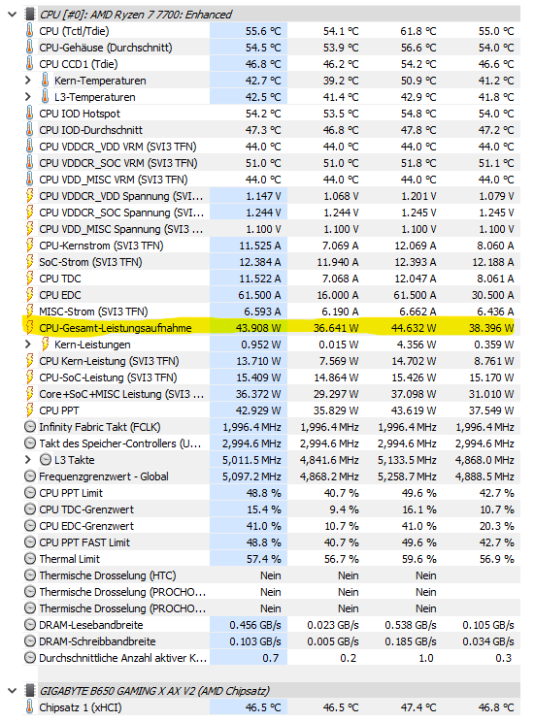The height and width of the screenshot is (722, 534).
Task: Select the CPU EDC-Grenzwert row label
Action: (86, 526)
